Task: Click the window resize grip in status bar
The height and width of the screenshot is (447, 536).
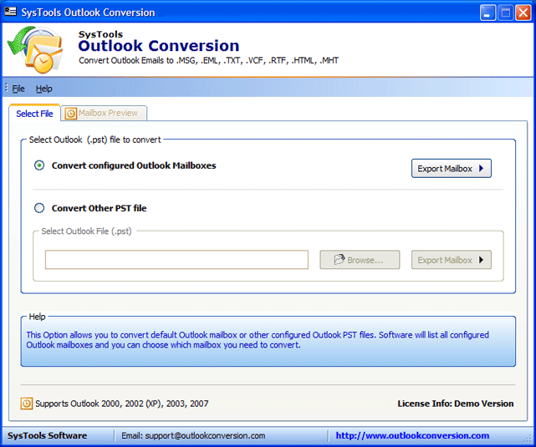Action: (x=528, y=439)
